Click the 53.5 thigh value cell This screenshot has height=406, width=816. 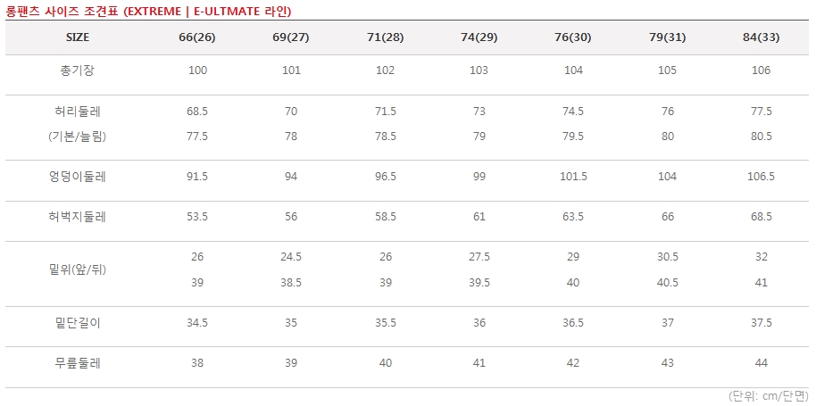(x=198, y=217)
